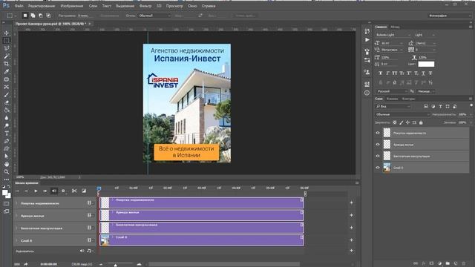Select the Eyedropper tool
This screenshot has width=475, height=267.
[7, 72]
